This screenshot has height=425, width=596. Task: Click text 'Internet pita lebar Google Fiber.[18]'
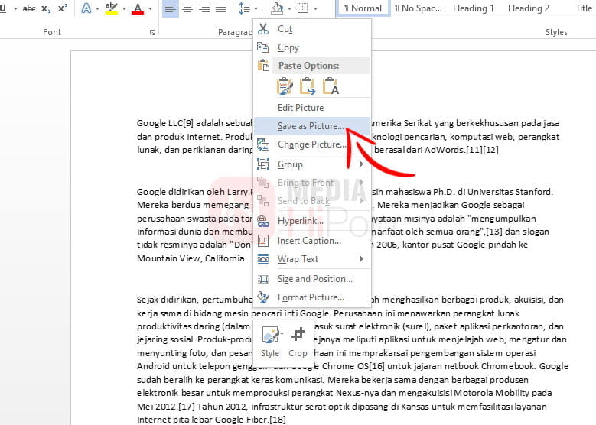[211, 420]
